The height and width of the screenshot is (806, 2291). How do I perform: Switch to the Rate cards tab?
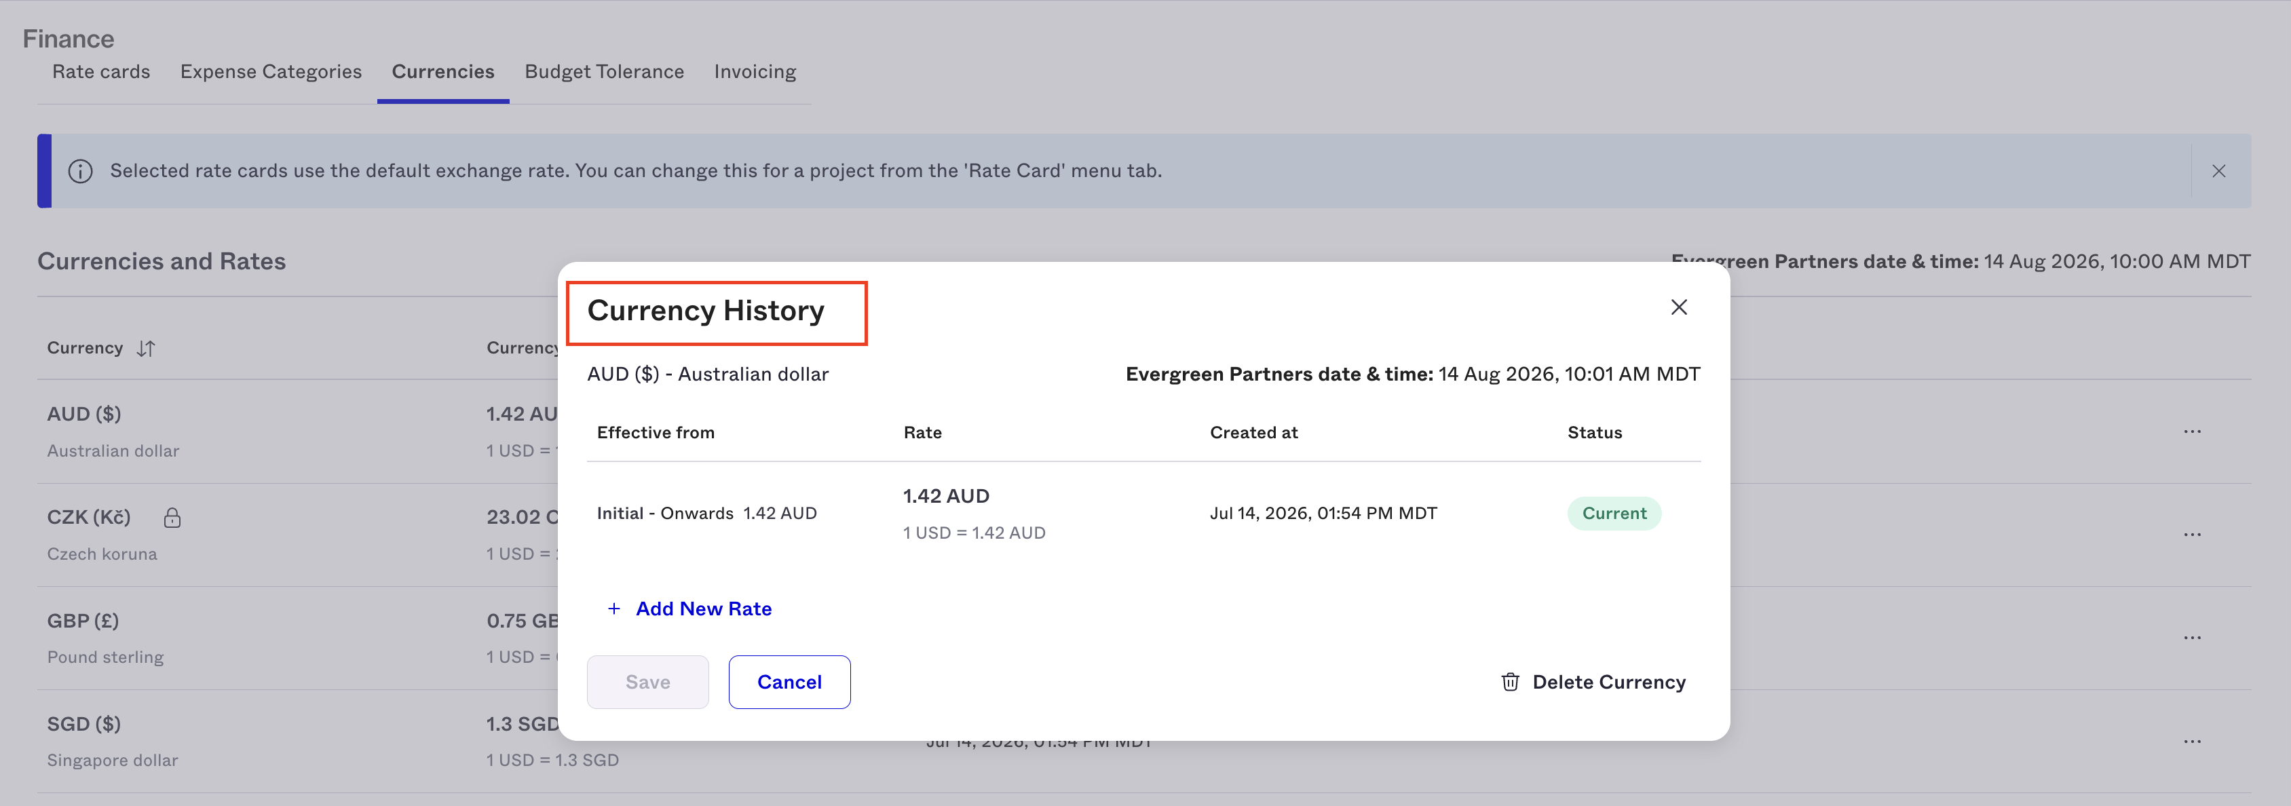(x=101, y=71)
